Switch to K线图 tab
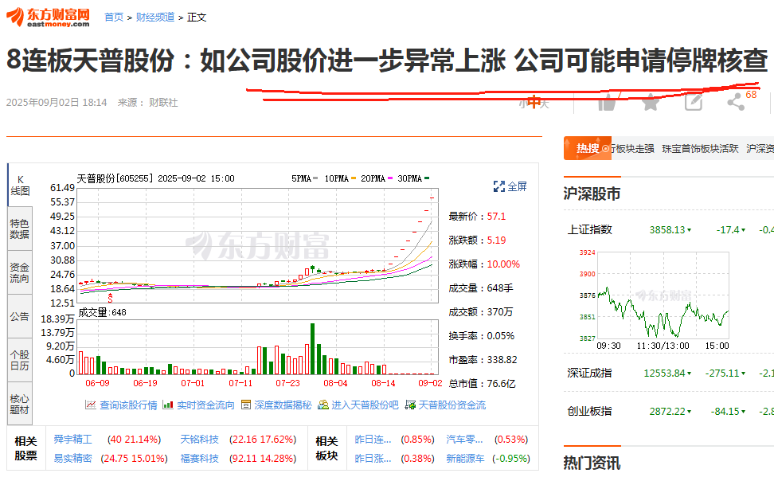Image resolution: width=774 pixels, height=481 pixels. click(x=20, y=186)
